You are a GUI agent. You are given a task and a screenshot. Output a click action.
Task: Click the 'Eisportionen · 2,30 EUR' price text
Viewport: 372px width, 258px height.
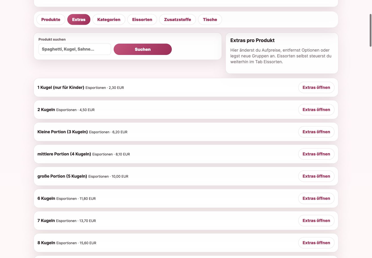click(105, 88)
